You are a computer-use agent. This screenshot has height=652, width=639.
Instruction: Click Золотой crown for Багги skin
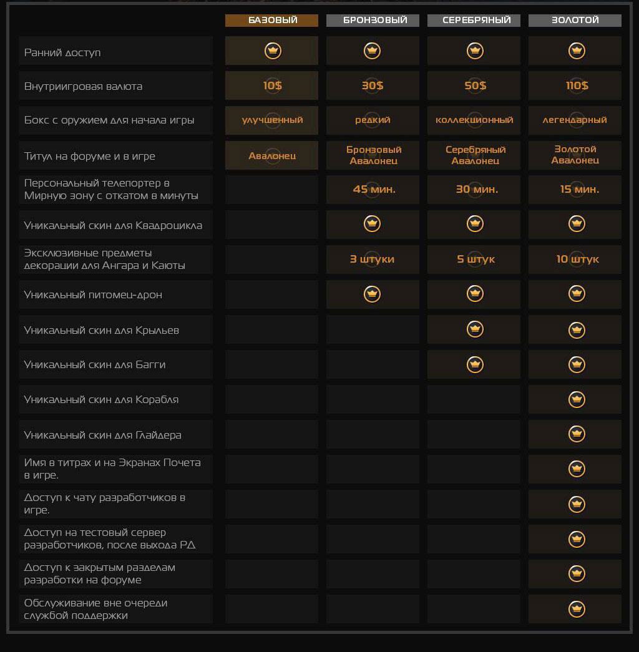pyautogui.click(x=577, y=364)
